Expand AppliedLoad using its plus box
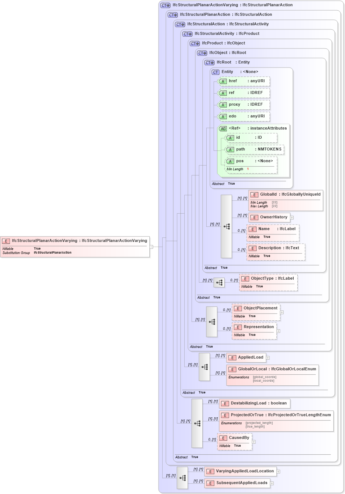This screenshot has width=345, height=494. 268,357
